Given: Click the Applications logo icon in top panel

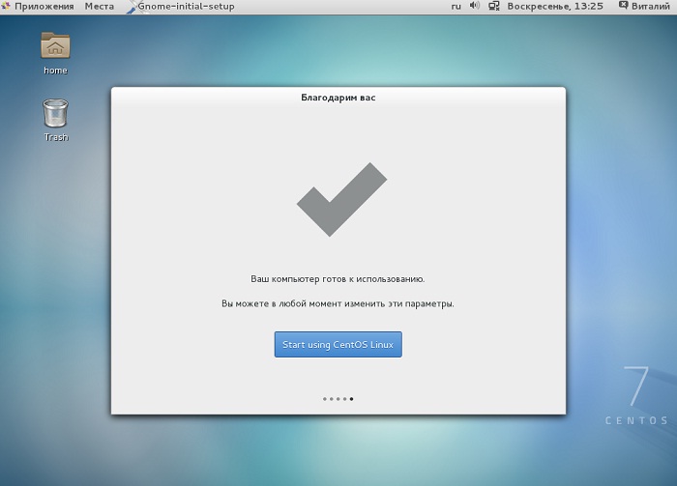Looking at the screenshot, I should pyautogui.click(x=5, y=6).
